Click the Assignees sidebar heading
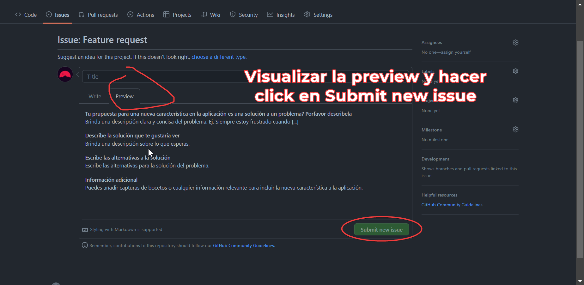 pos(432,42)
